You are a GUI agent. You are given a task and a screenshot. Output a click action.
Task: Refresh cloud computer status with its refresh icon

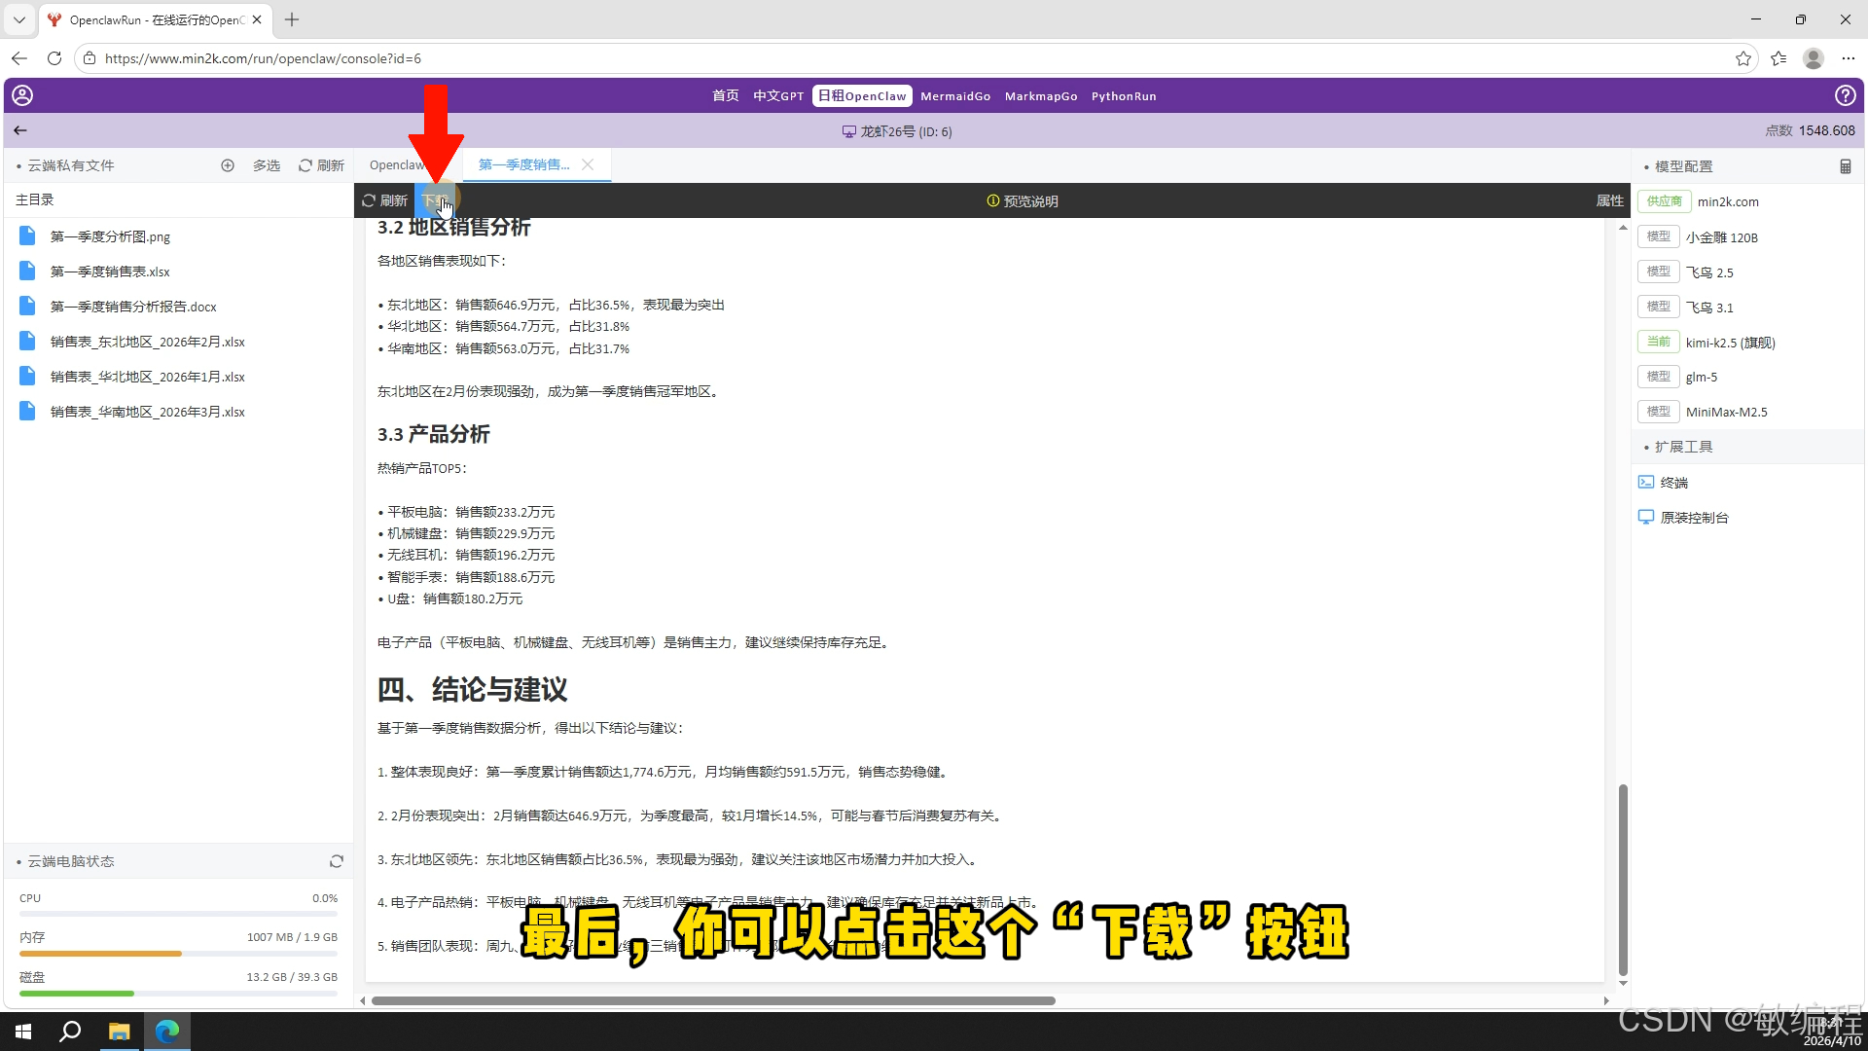tap(337, 861)
